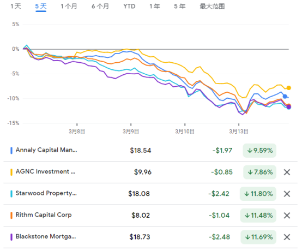This screenshot has width=302, height=250.
Task: Click the orange Rithm color marker
Action: [x=11, y=215]
